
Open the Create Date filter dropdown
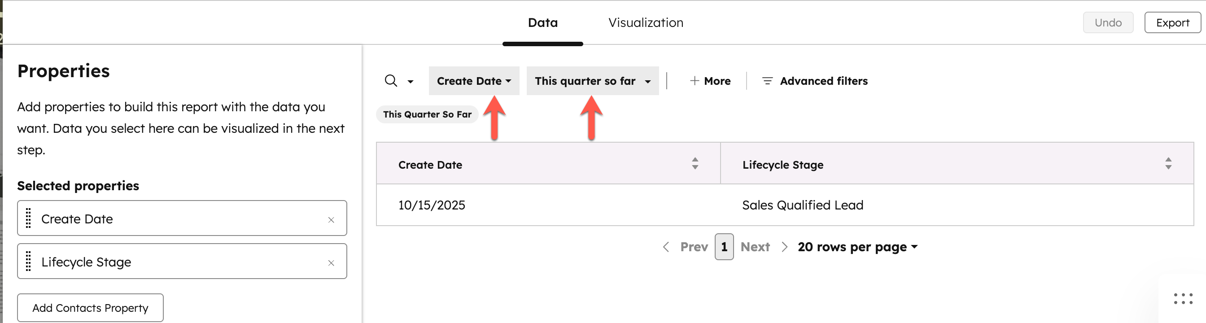tap(473, 81)
